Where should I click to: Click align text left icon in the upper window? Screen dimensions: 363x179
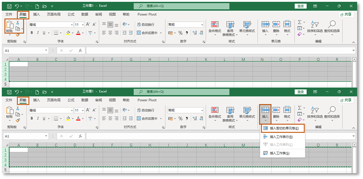[104, 33]
